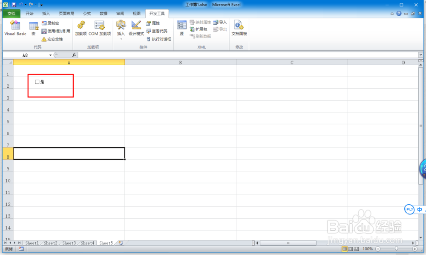
Task: Switch to the Page Layout (页面布局) tab
Action: click(66, 14)
